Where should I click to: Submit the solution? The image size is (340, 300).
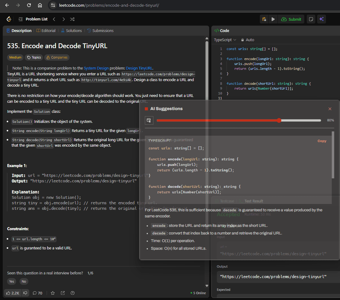pos(291,19)
